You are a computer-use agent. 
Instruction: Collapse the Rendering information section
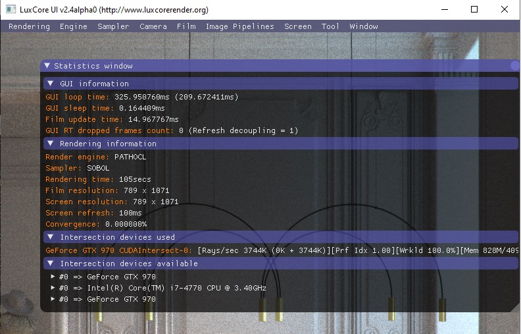pos(51,144)
